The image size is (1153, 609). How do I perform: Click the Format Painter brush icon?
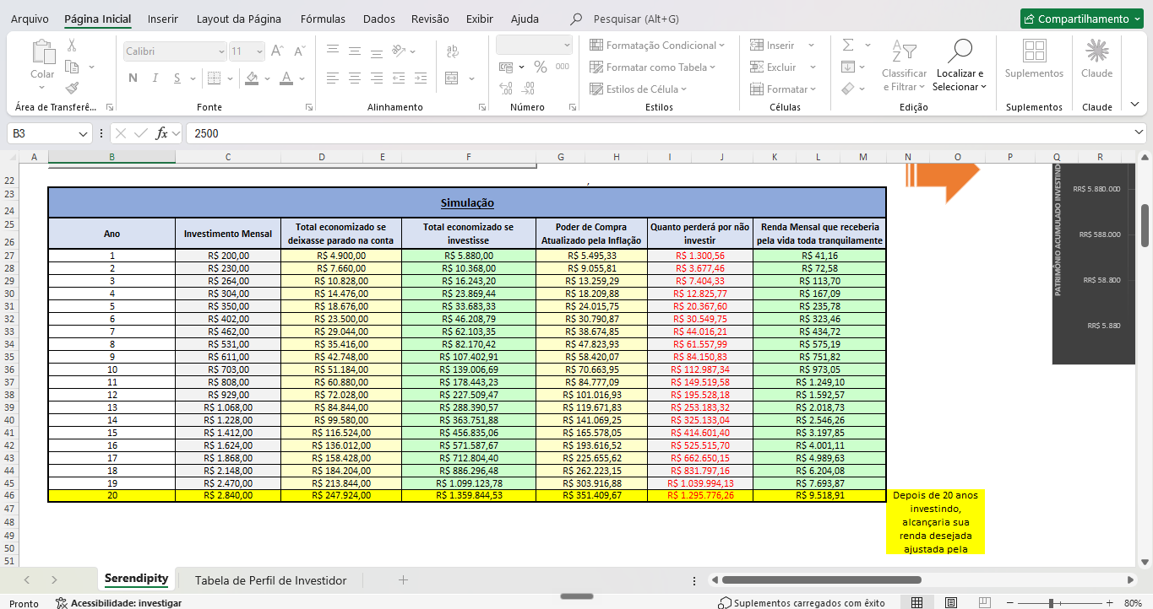pos(72,87)
